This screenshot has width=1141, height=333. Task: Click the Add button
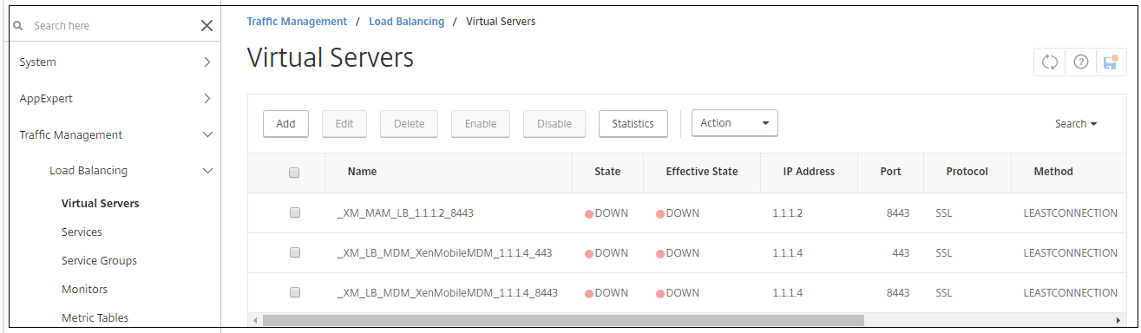click(285, 124)
